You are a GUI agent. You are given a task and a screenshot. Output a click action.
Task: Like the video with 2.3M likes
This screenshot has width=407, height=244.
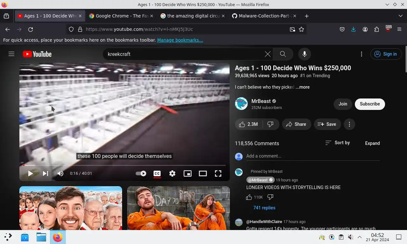coord(248,124)
